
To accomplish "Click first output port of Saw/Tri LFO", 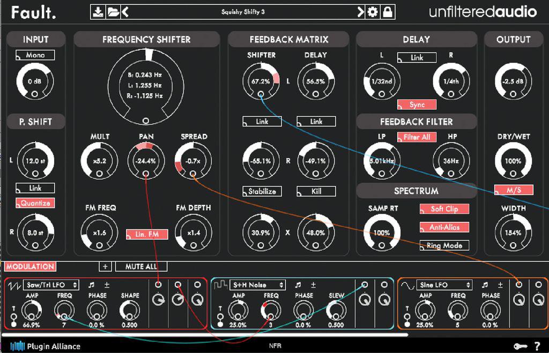I will [x=158, y=284].
